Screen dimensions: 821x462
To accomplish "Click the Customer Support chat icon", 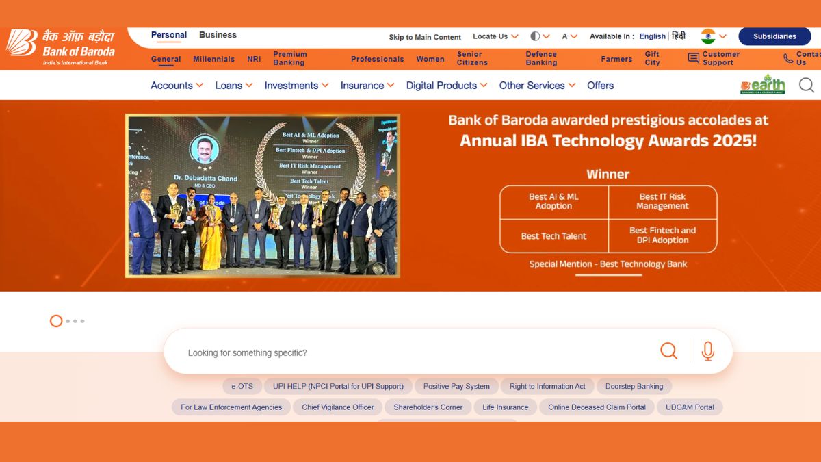I will [693, 59].
